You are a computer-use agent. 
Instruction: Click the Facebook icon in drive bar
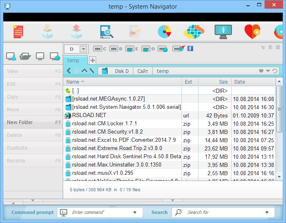tap(190, 49)
